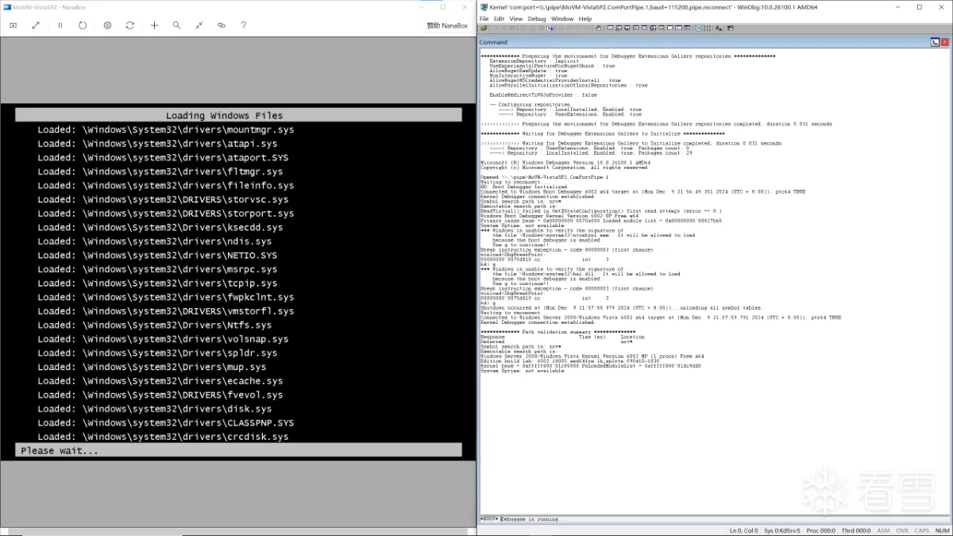Click 'Ln 0, Col 0' in status bar
Screen dimensions: 953x536
tap(743, 530)
